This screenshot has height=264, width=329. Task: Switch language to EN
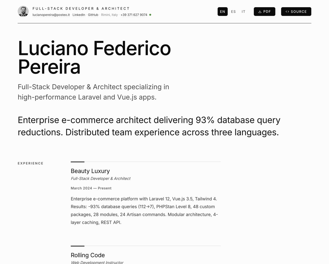tap(222, 12)
